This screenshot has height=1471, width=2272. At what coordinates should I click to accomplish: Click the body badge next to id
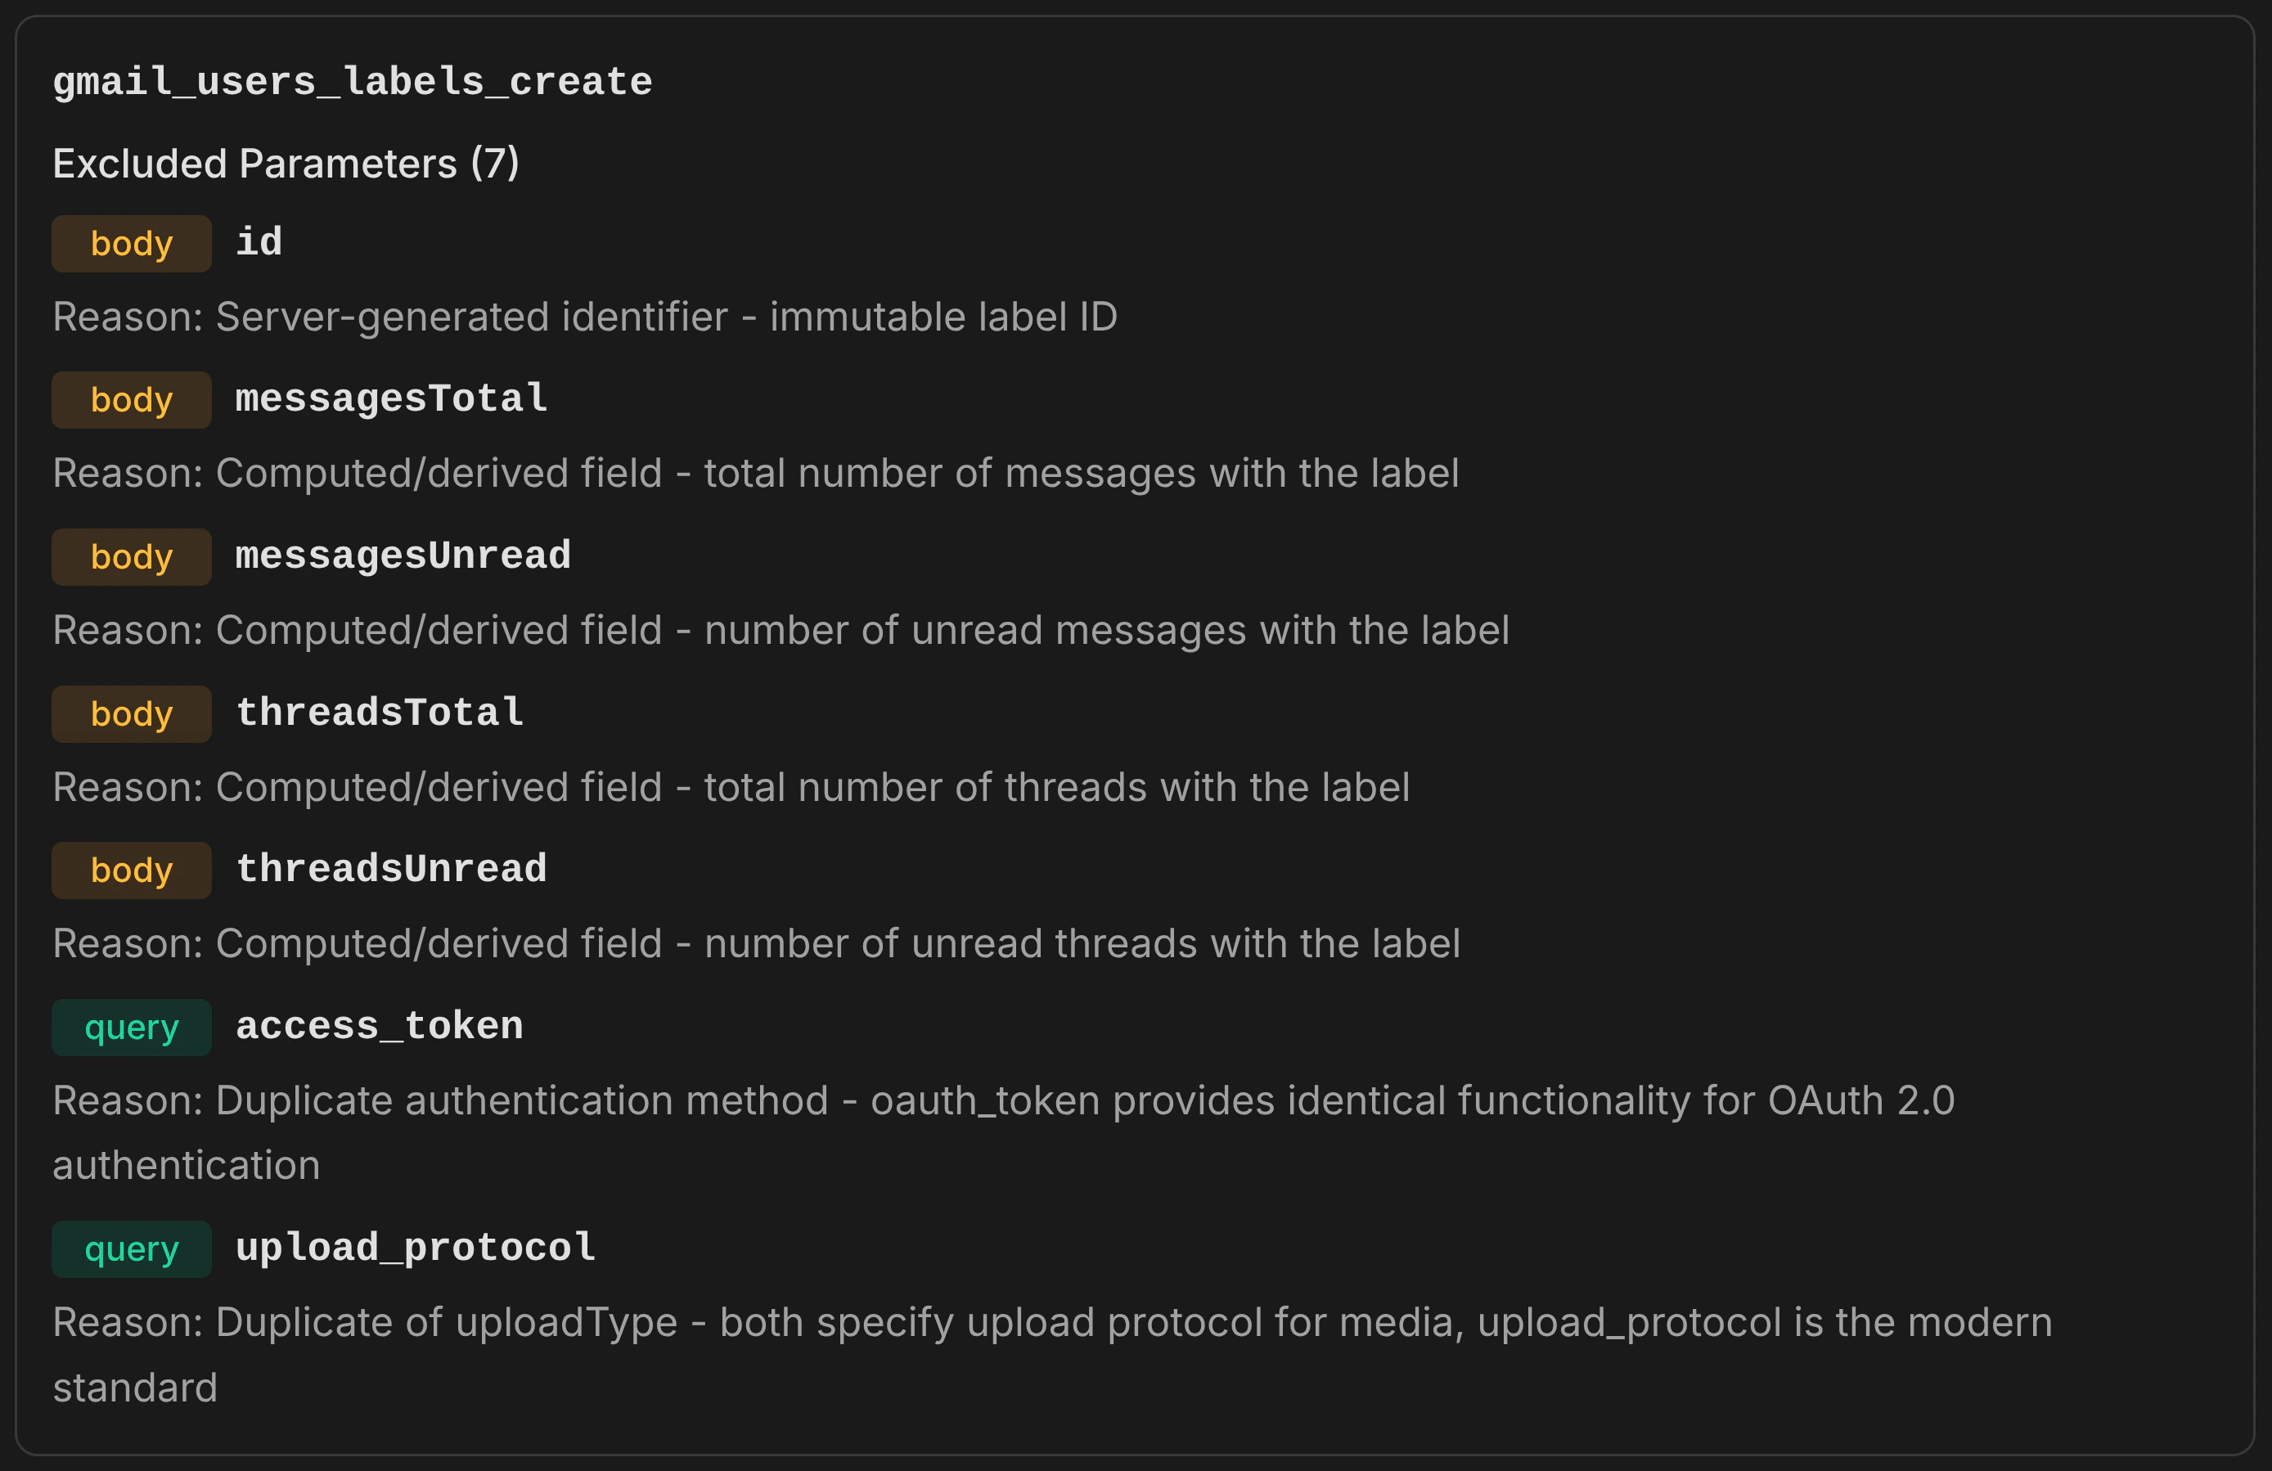point(132,244)
